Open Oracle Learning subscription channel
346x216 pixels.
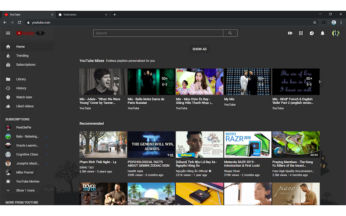pyautogui.click(x=27, y=146)
